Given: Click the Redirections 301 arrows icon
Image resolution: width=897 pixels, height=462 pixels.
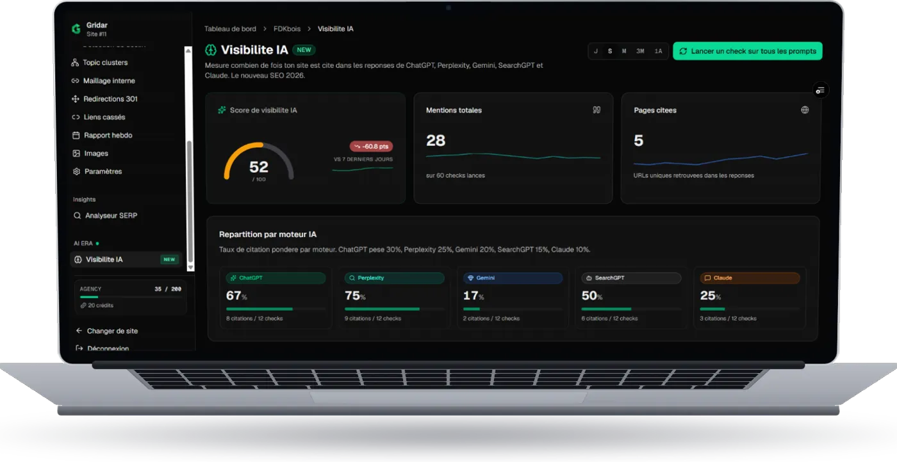Looking at the screenshot, I should tap(76, 99).
